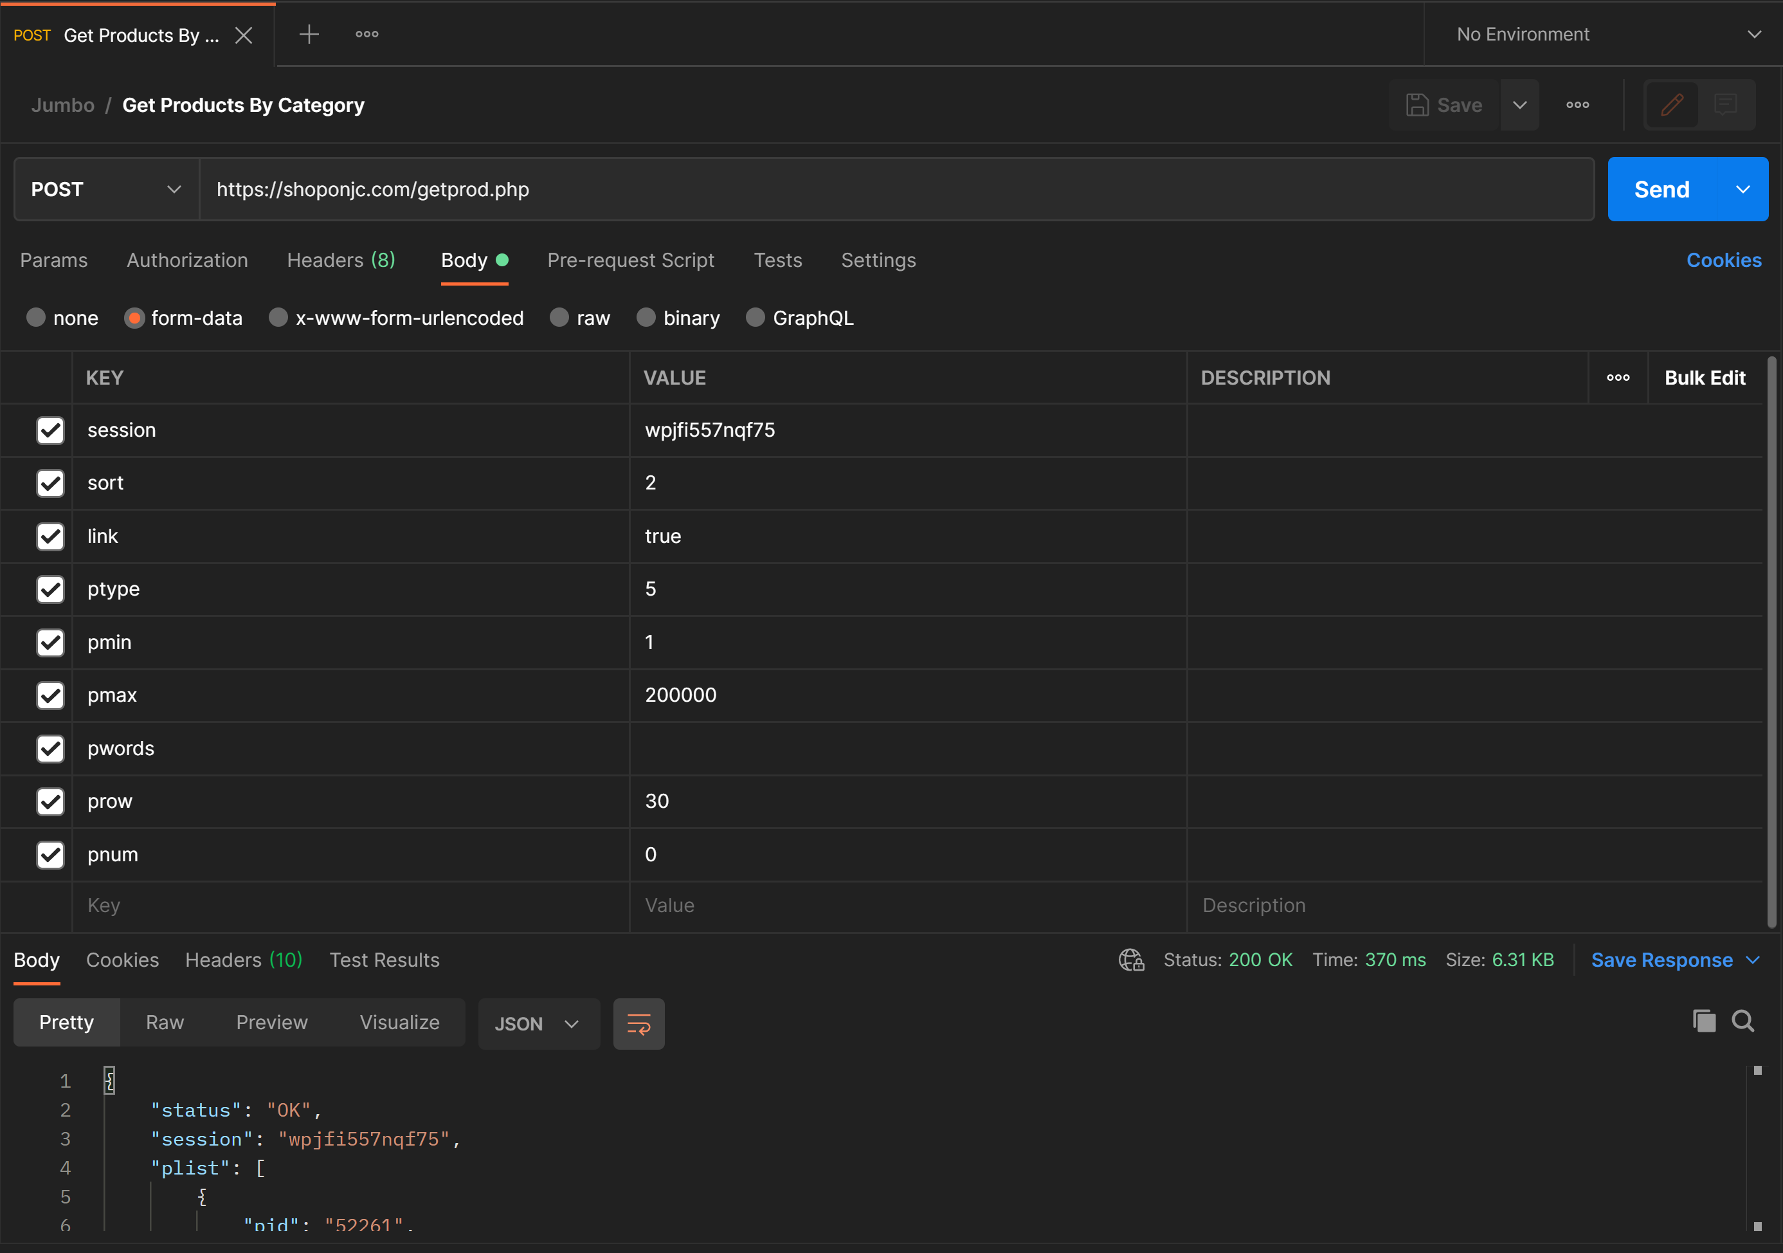Viewport: 1783px width, 1253px height.
Task: Open the Authorization tab
Action: [187, 261]
